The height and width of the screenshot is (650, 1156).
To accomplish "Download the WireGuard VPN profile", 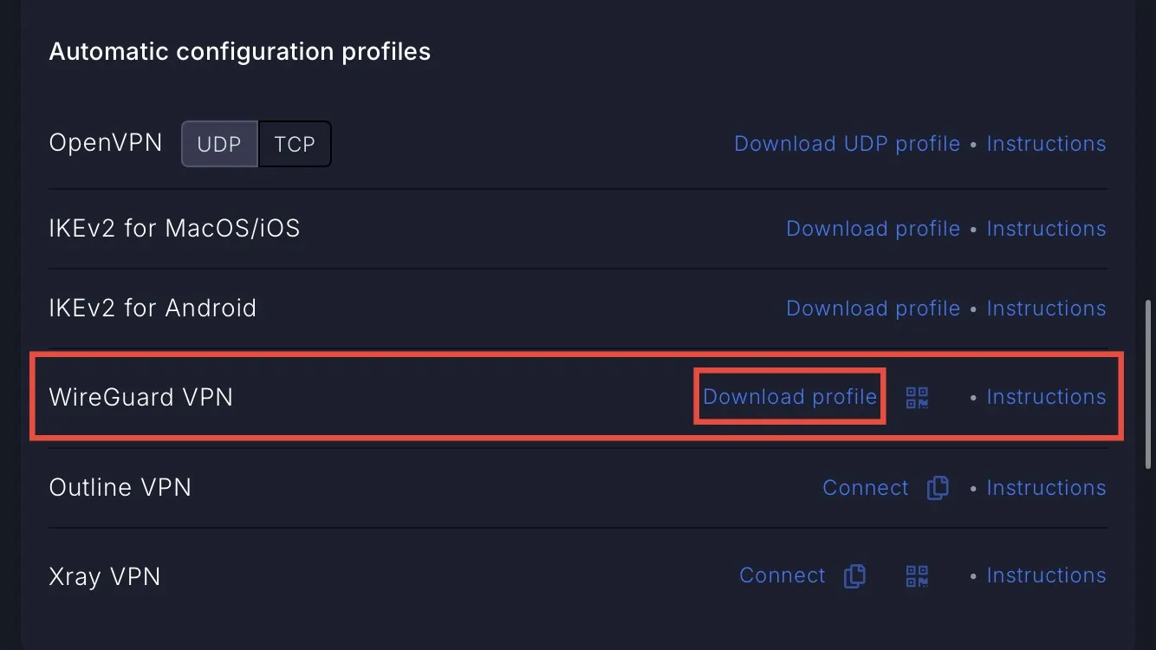I will 789,397.
